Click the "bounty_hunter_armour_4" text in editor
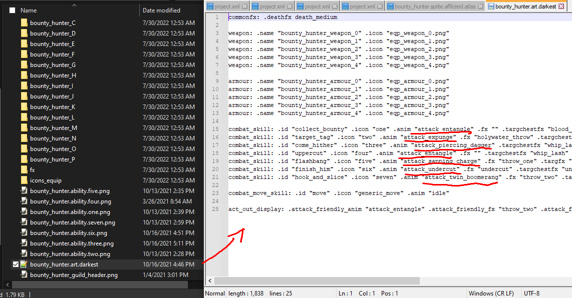572x298 pixels. [x=320, y=113]
